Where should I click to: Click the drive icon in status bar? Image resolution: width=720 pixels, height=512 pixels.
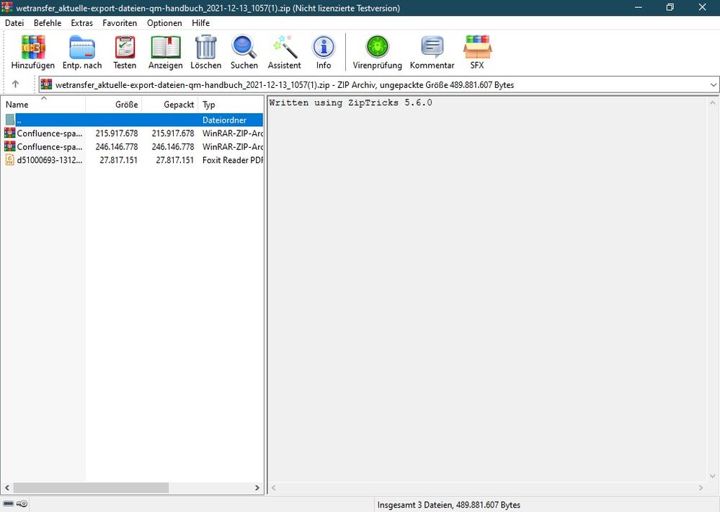coord(9,504)
